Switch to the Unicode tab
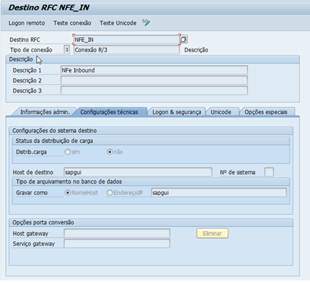The height and width of the screenshot is (284, 310). click(x=221, y=112)
